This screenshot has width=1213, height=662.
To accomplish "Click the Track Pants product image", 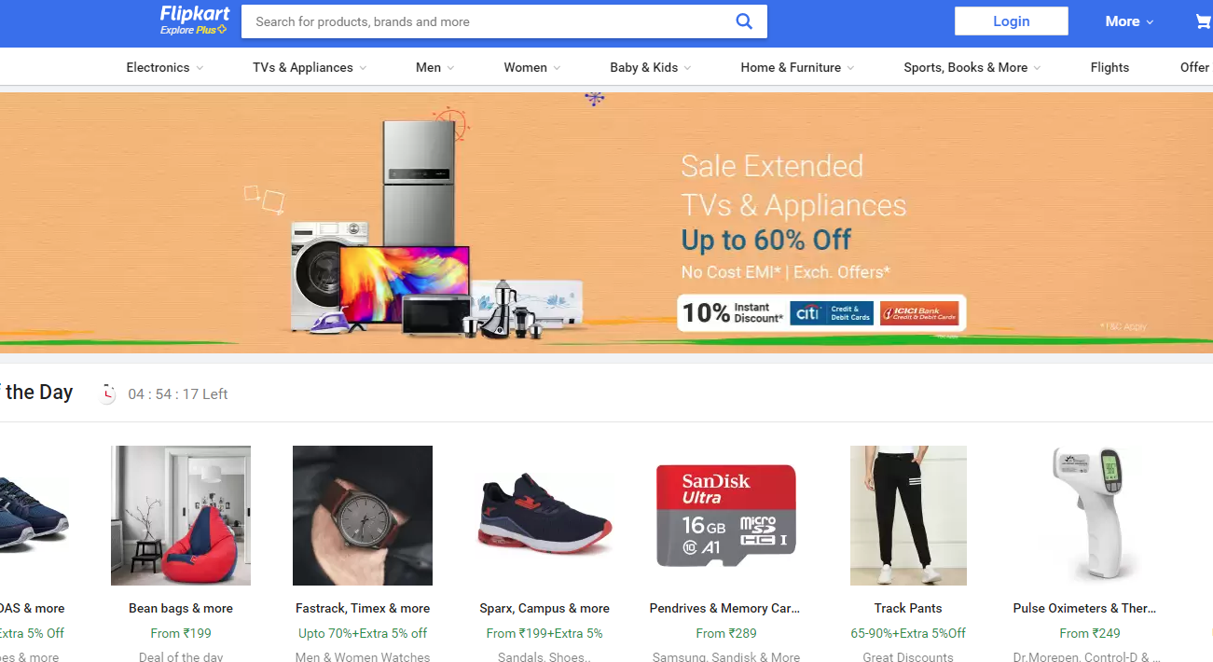I will click(908, 516).
